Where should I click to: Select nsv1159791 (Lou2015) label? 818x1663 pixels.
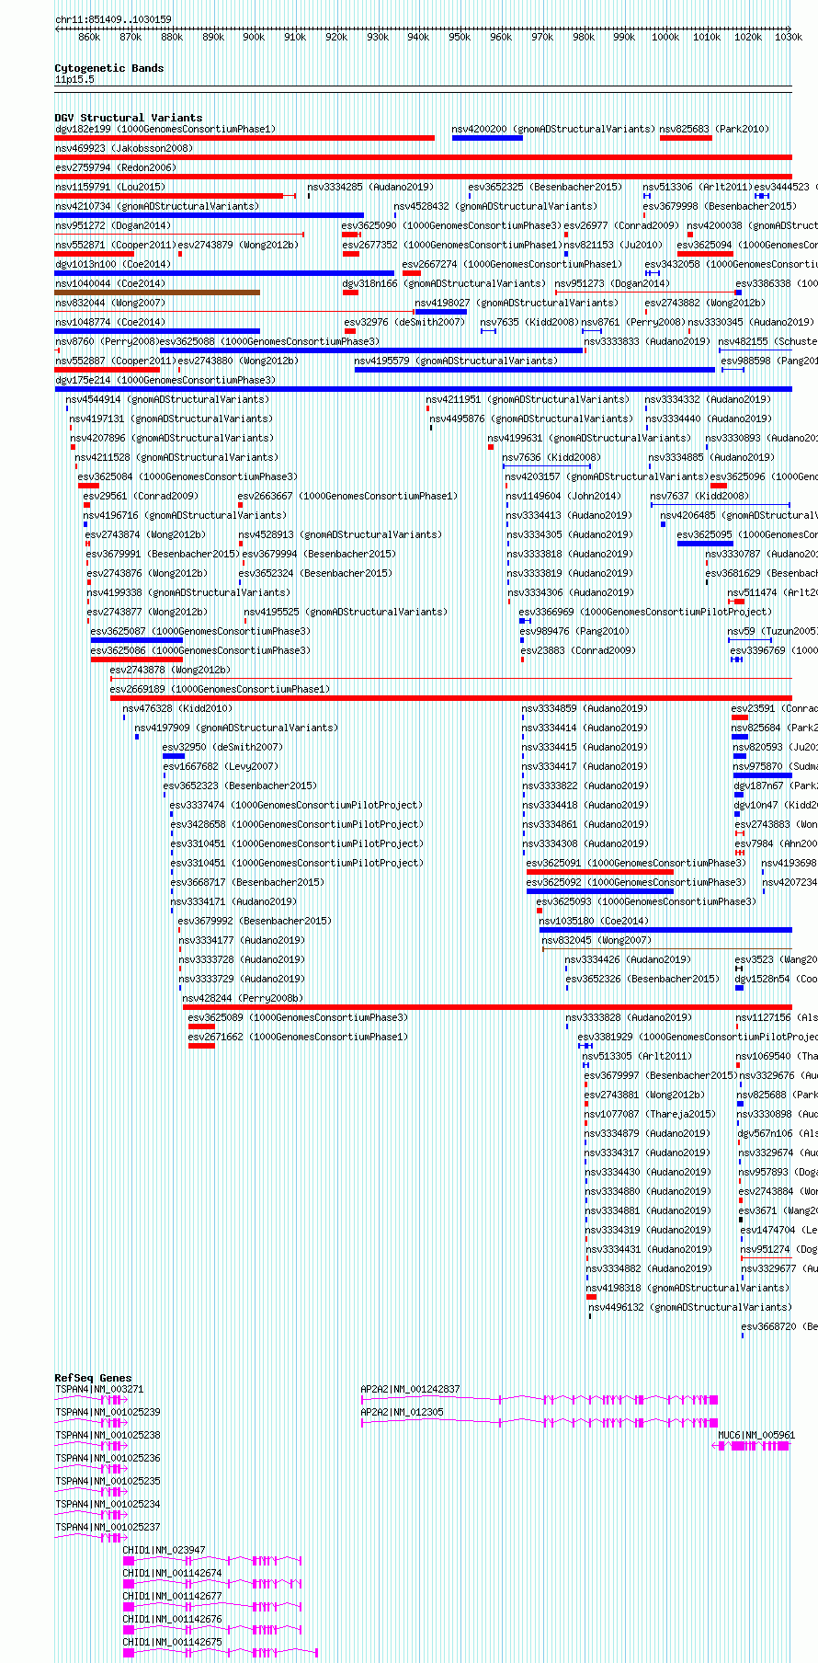pos(110,187)
